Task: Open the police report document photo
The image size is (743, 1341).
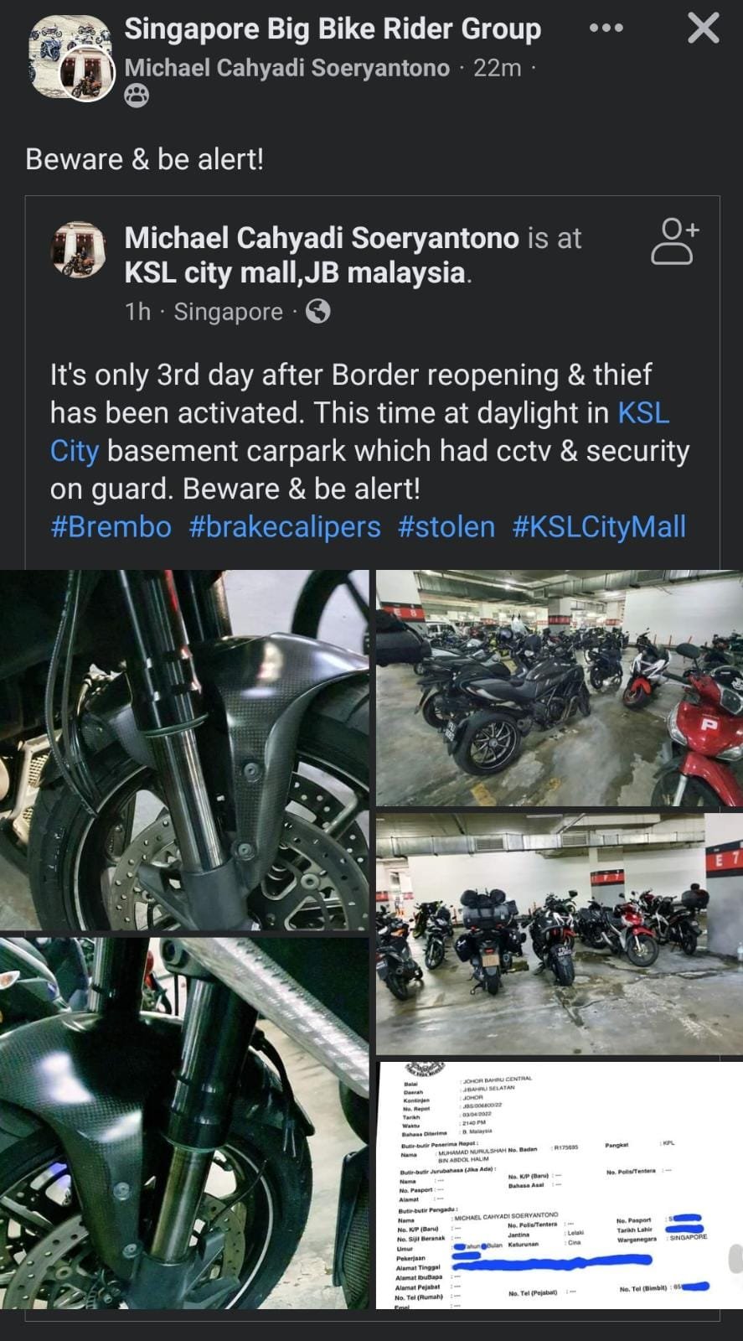Action: pos(560,1185)
